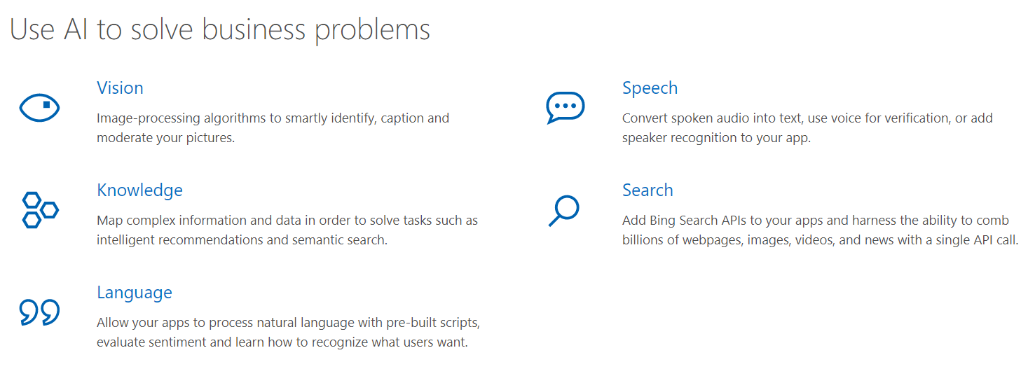Open the Vision heading link
Viewport: 1028px width, 369px height.
(x=120, y=88)
